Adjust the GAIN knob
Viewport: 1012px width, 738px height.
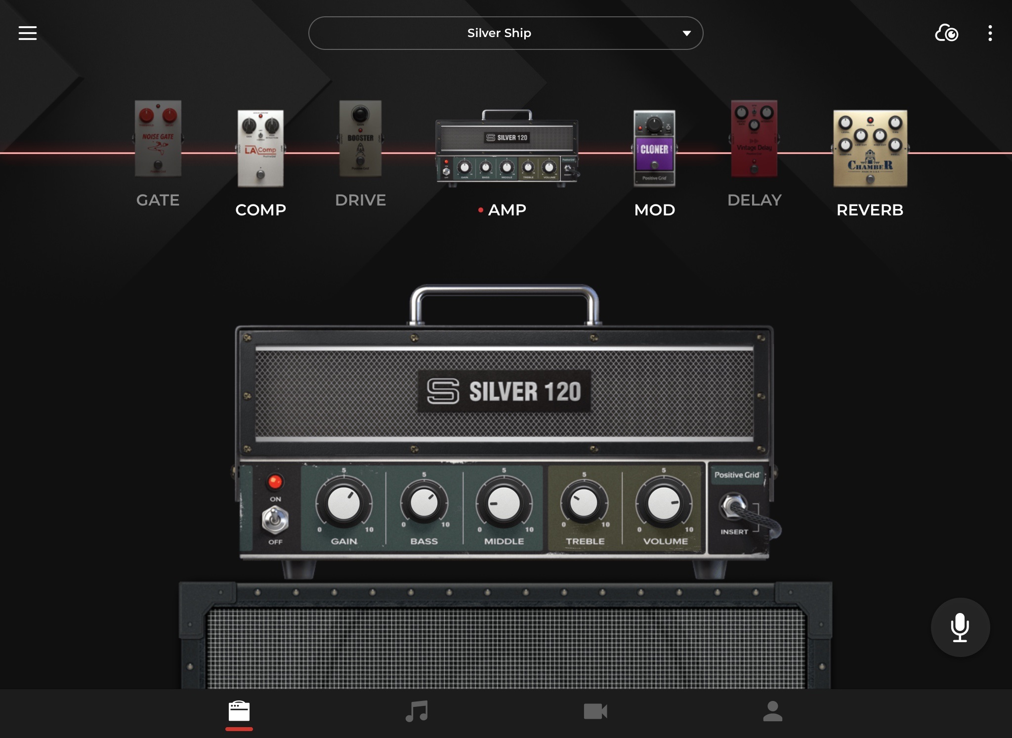[x=344, y=503]
